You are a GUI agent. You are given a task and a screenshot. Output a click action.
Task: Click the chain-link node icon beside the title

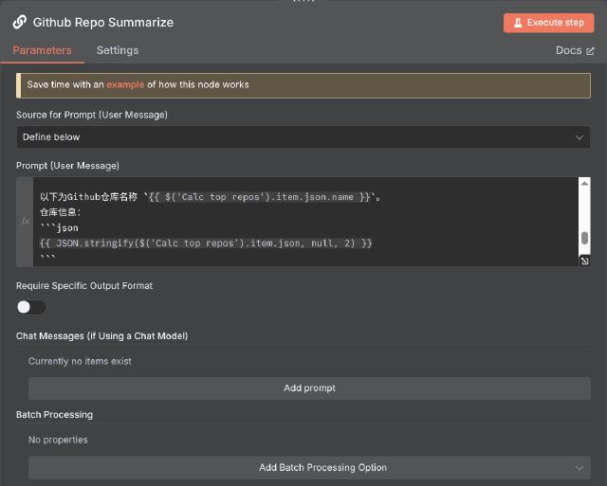pos(20,22)
